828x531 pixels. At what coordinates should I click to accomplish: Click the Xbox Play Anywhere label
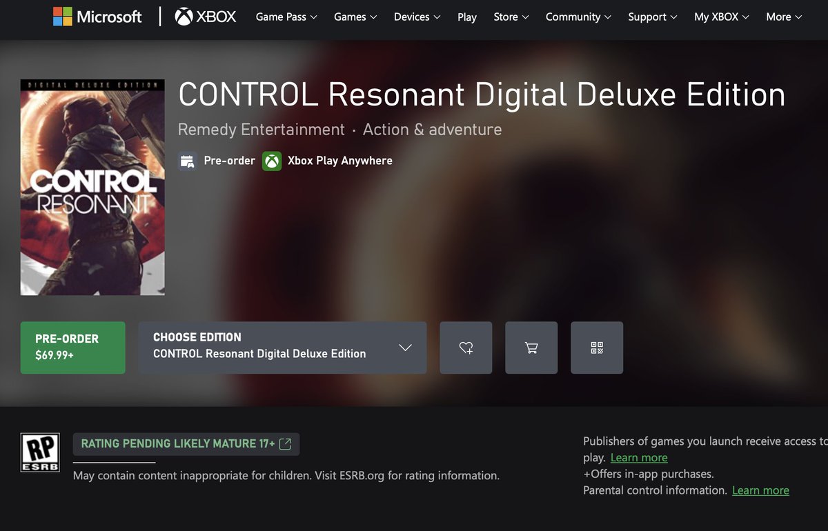339,161
